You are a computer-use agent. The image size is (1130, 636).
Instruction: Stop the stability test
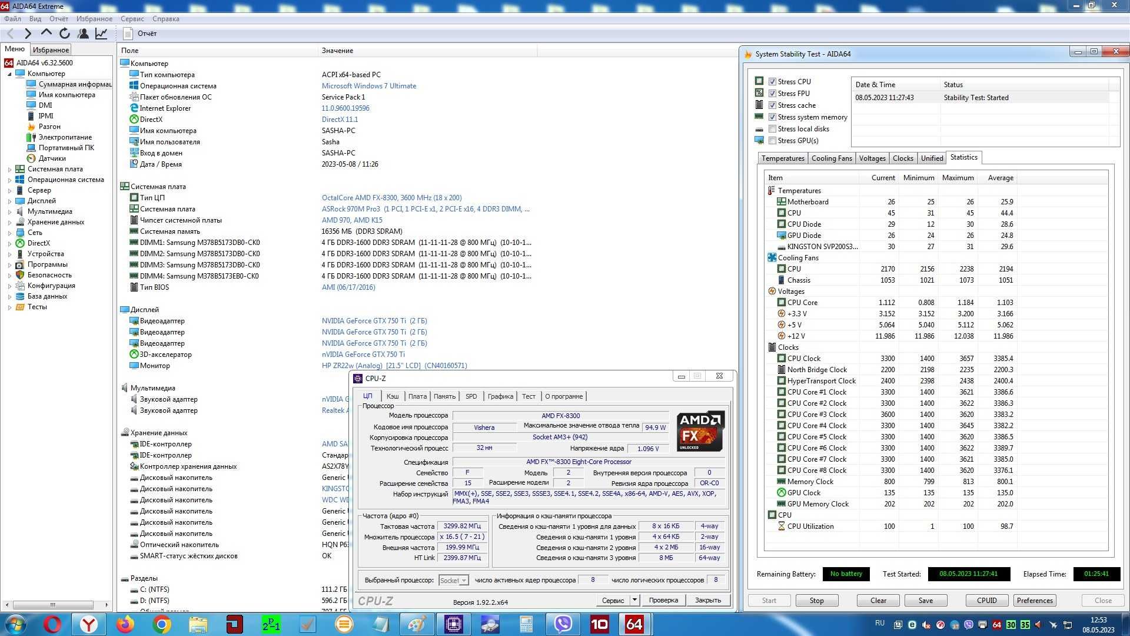[x=816, y=600]
